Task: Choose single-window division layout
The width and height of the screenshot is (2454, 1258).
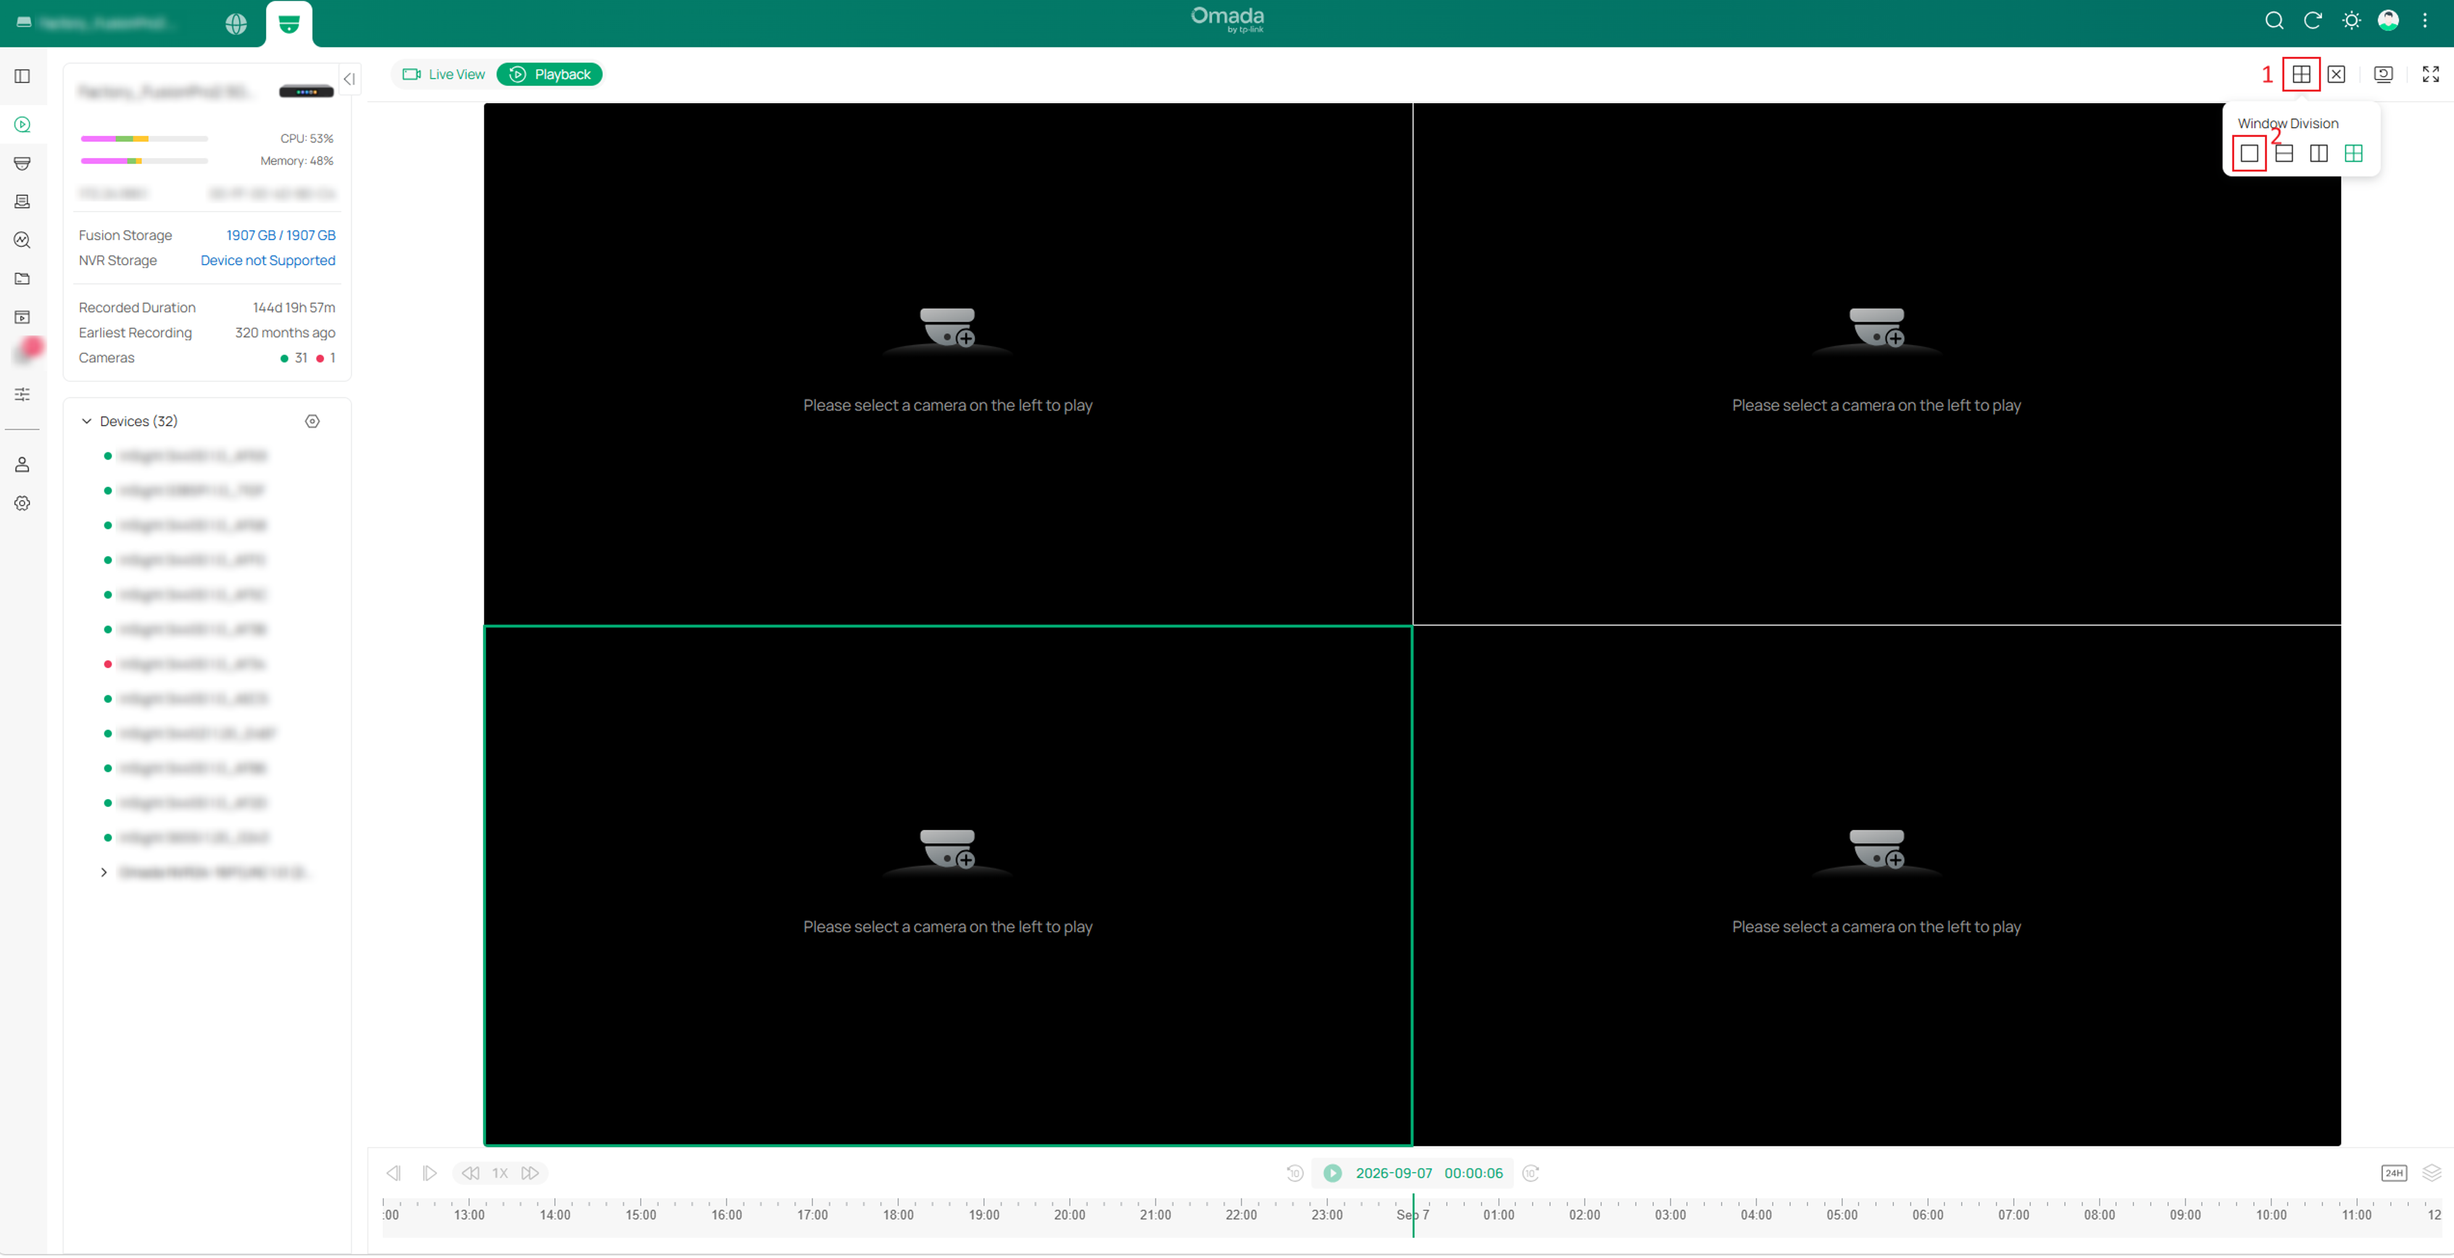Action: (x=2249, y=154)
